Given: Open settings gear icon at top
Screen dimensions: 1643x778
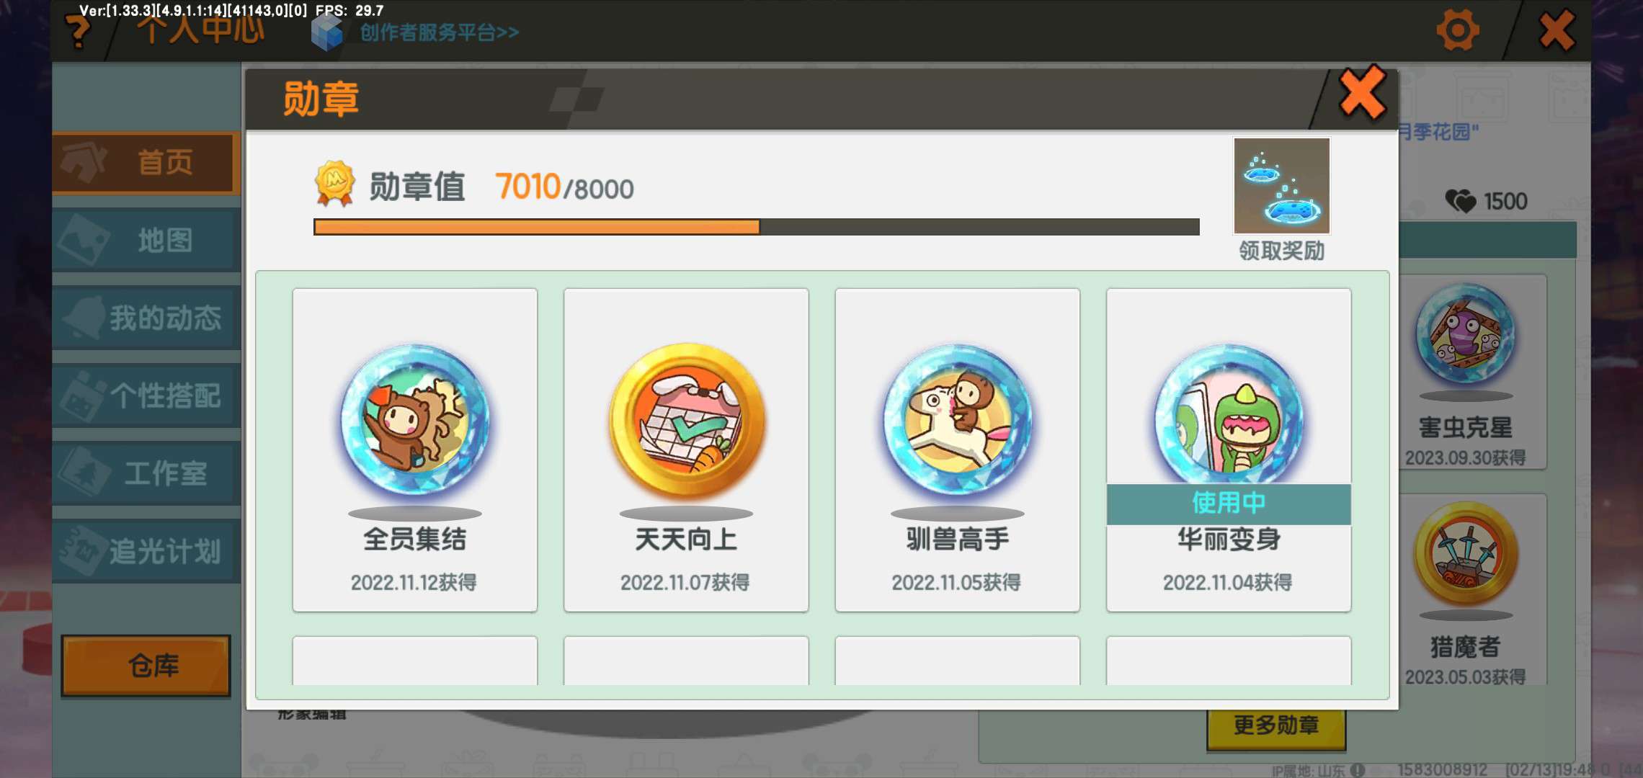Looking at the screenshot, I should (1457, 30).
